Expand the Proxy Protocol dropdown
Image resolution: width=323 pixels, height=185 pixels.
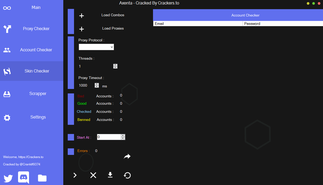(x=96, y=47)
